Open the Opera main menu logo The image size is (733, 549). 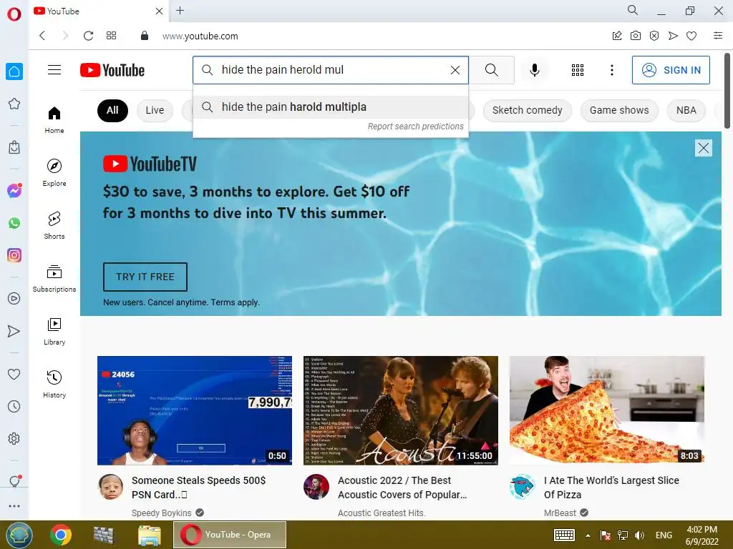click(14, 14)
